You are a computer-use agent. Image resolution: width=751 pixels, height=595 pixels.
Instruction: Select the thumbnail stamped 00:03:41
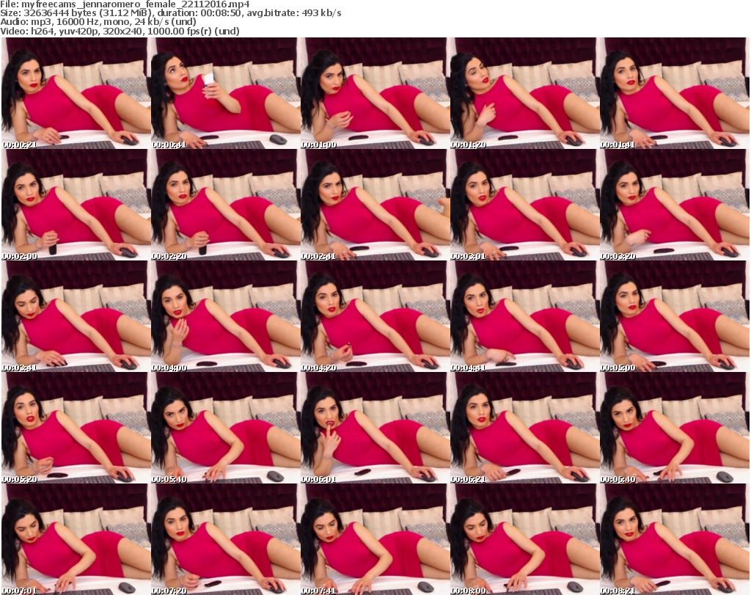click(x=76, y=316)
